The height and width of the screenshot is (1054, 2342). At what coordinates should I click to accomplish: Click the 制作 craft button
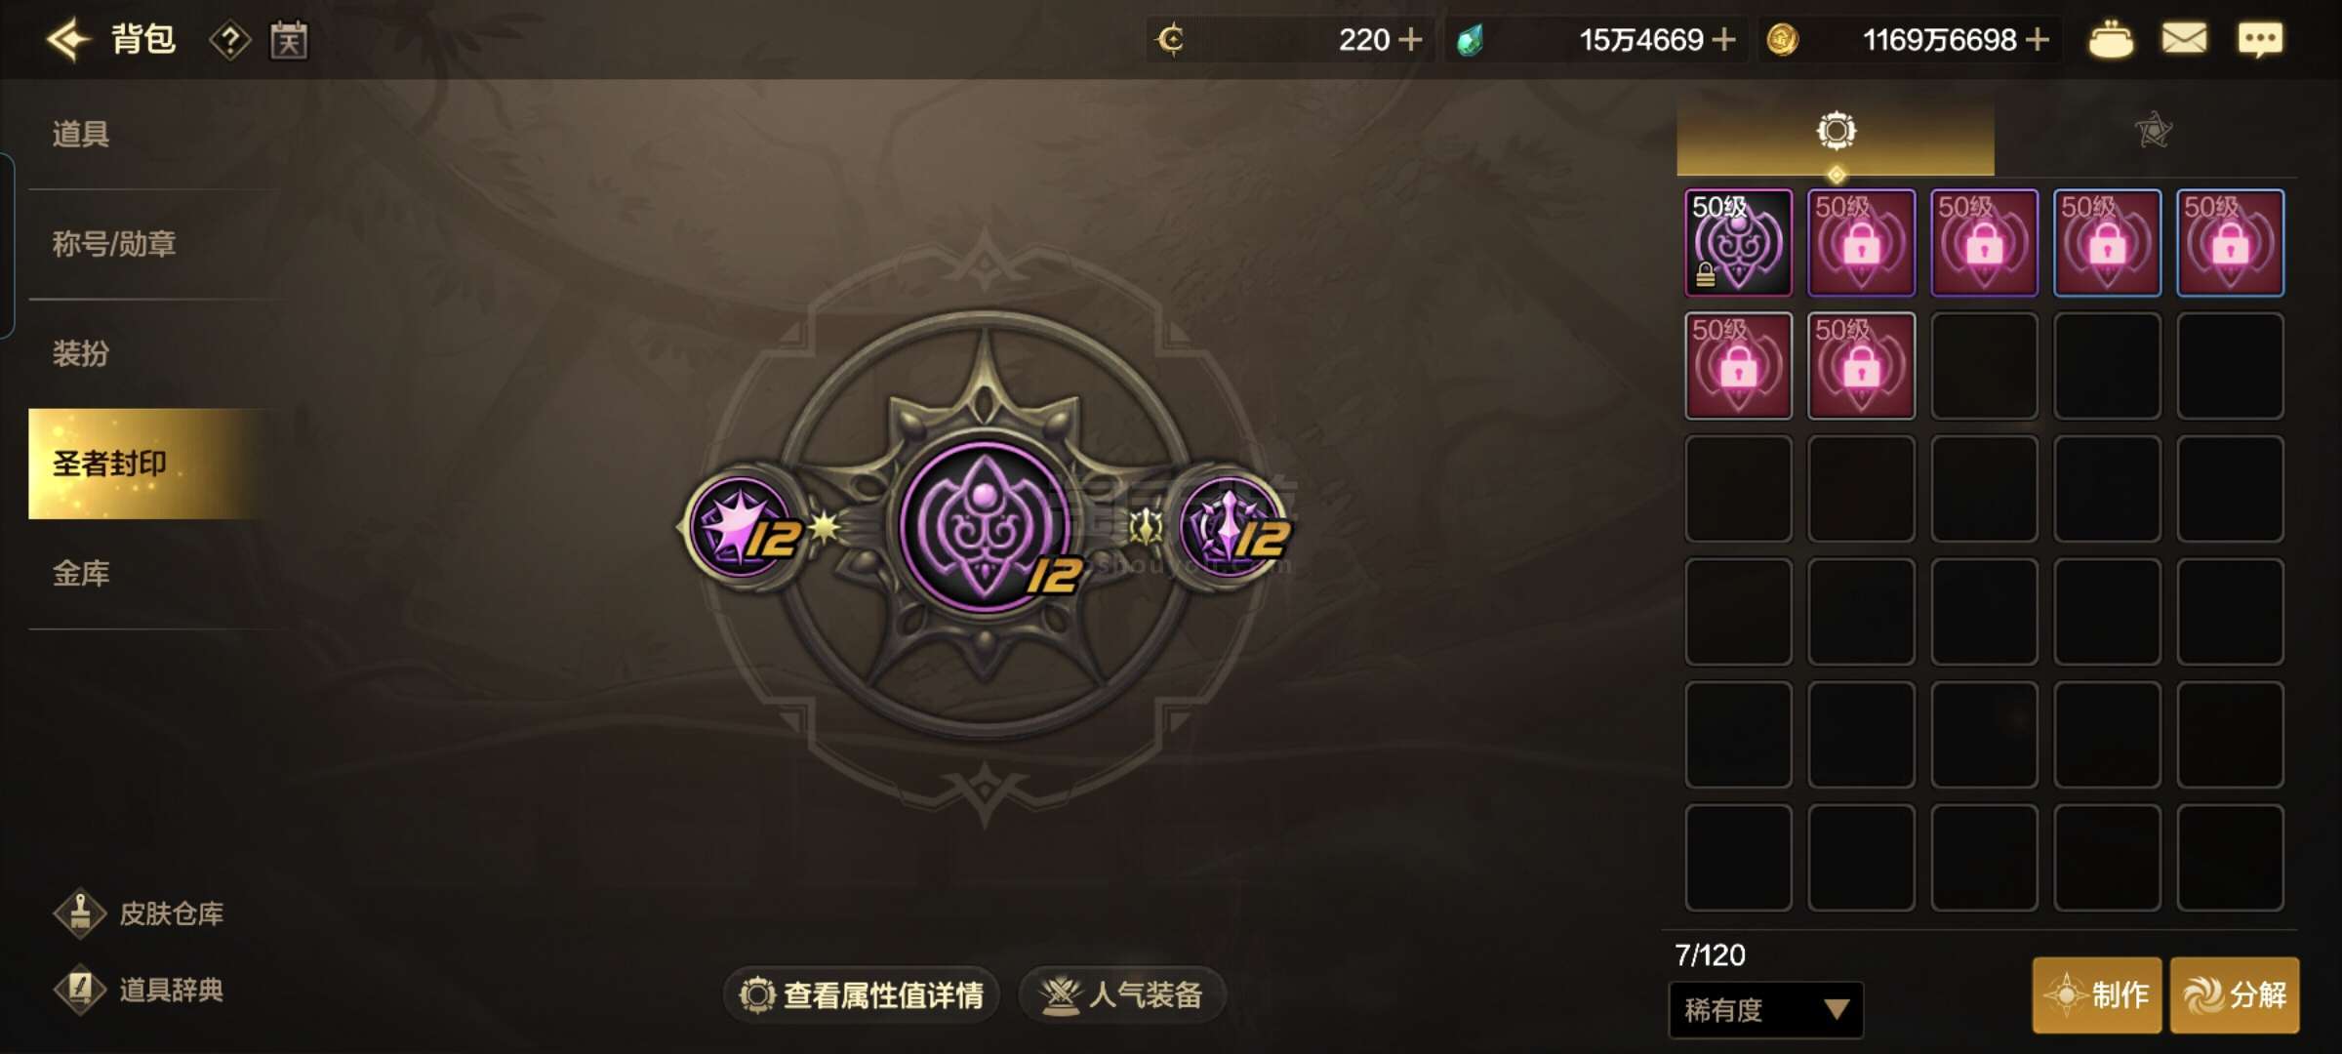pyautogui.click(x=2097, y=995)
